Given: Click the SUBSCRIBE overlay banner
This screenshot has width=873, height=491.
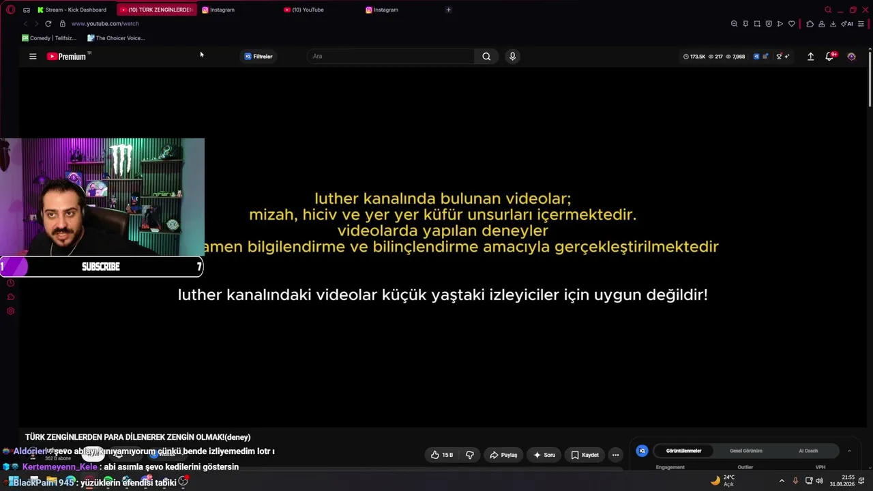Looking at the screenshot, I should pyautogui.click(x=101, y=267).
